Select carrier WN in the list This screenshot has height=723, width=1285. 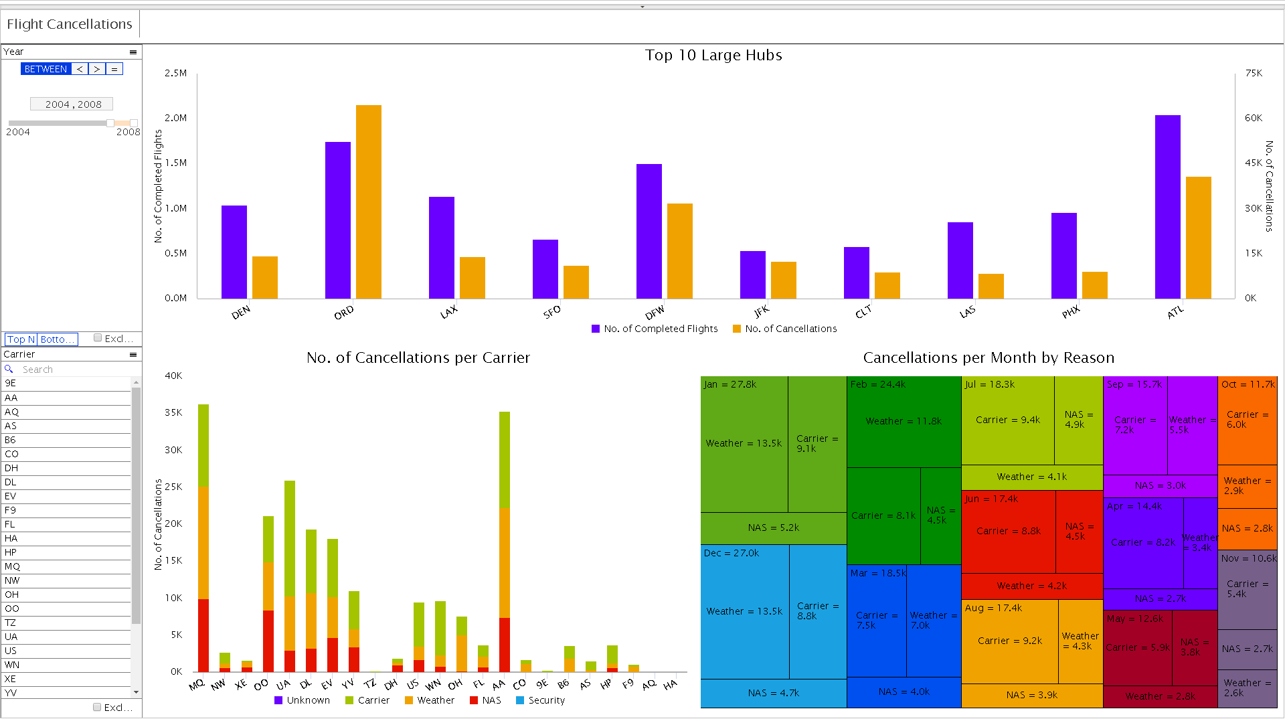point(66,665)
